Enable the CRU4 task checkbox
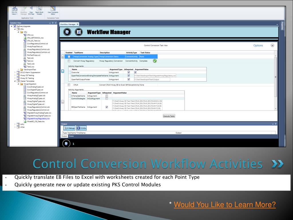The image size is (293, 220). (x=69, y=85)
